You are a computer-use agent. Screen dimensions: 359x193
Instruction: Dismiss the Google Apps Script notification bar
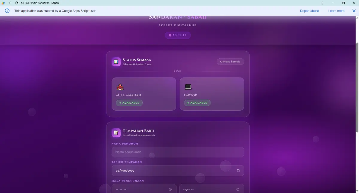tap(354, 11)
